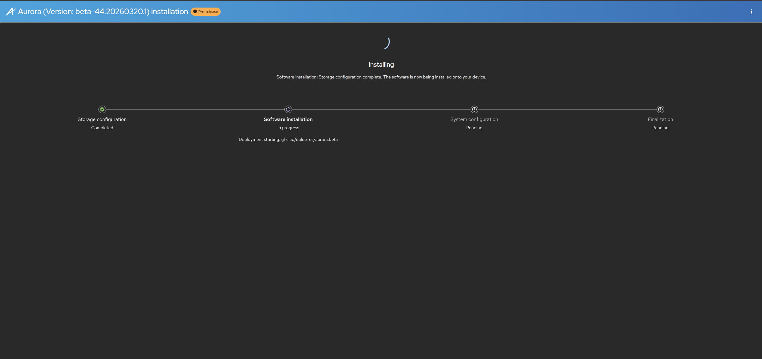
Task: Click the Installing heading
Action: tap(381, 65)
